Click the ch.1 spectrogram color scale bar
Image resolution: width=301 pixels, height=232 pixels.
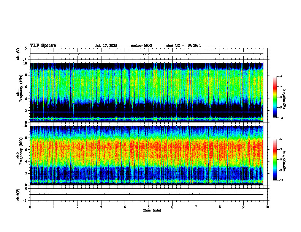click(x=275, y=97)
